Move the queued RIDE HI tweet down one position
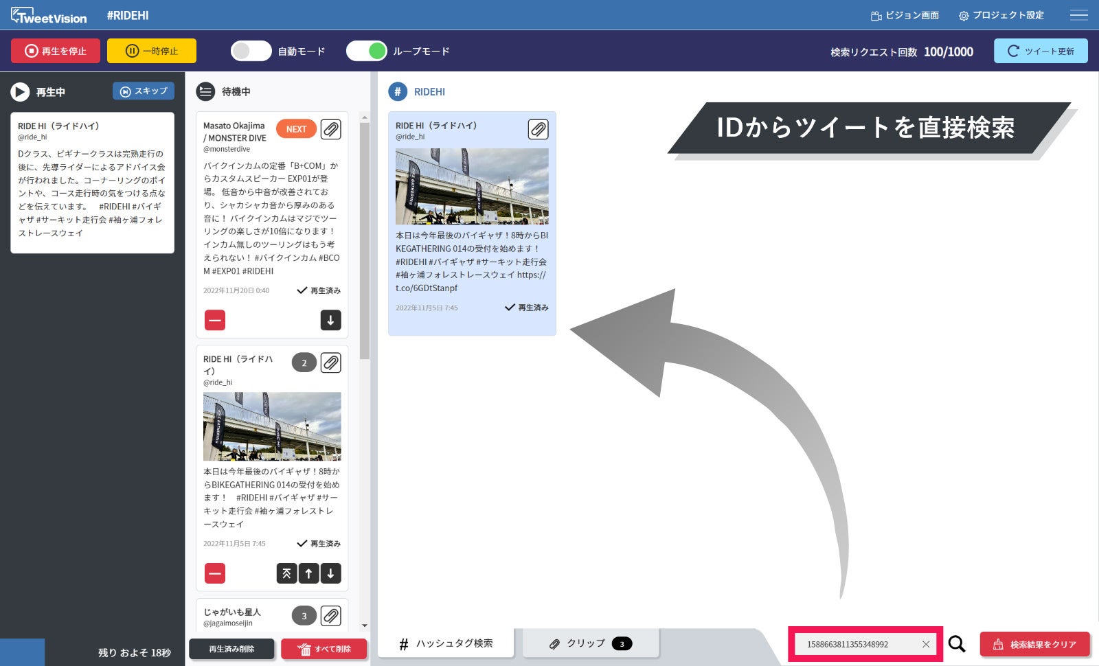 click(331, 573)
